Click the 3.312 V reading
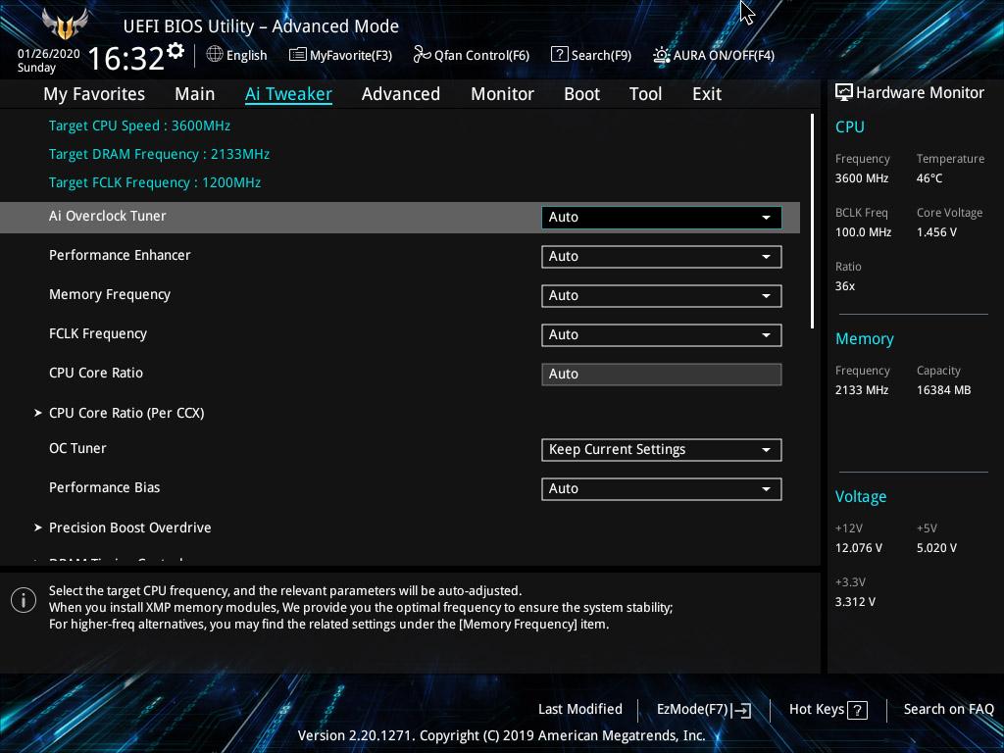This screenshot has width=1004, height=753. pyautogui.click(x=855, y=602)
